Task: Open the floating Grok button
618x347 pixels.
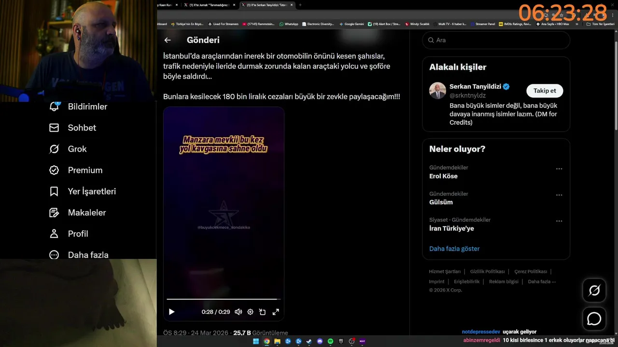Action: (x=594, y=290)
